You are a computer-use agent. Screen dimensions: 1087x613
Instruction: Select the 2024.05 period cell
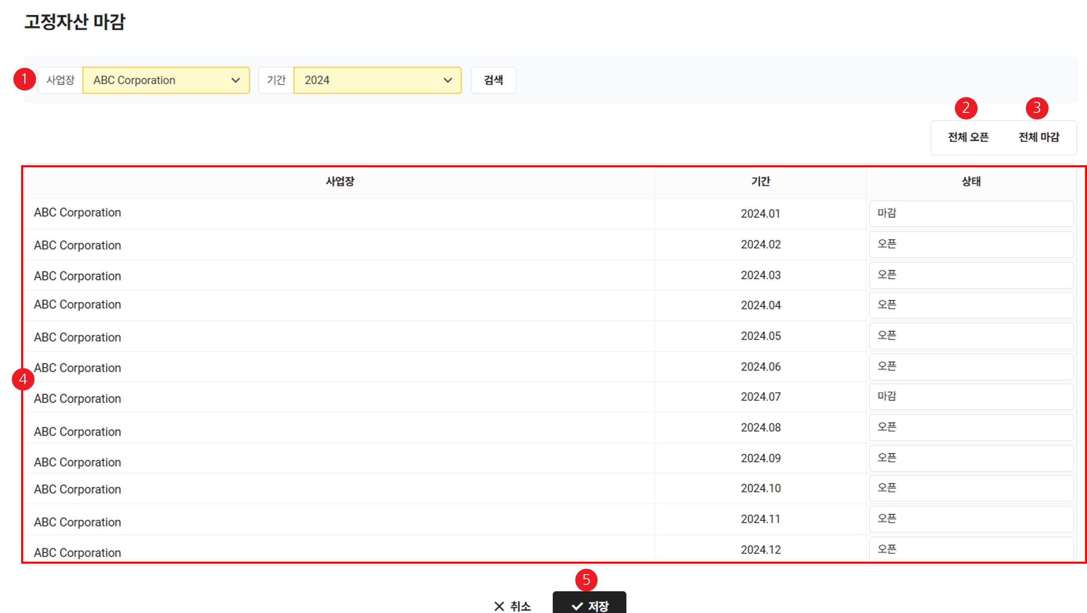tap(760, 336)
